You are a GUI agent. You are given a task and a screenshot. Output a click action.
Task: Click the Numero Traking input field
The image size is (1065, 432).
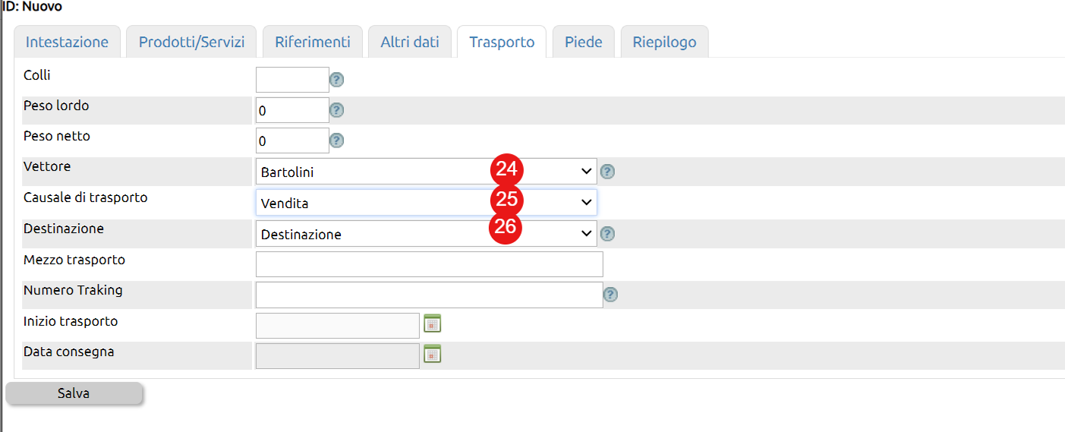[430, 295]
